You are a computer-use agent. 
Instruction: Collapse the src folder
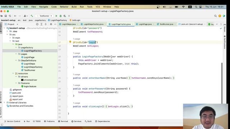[x=7, y=34]
